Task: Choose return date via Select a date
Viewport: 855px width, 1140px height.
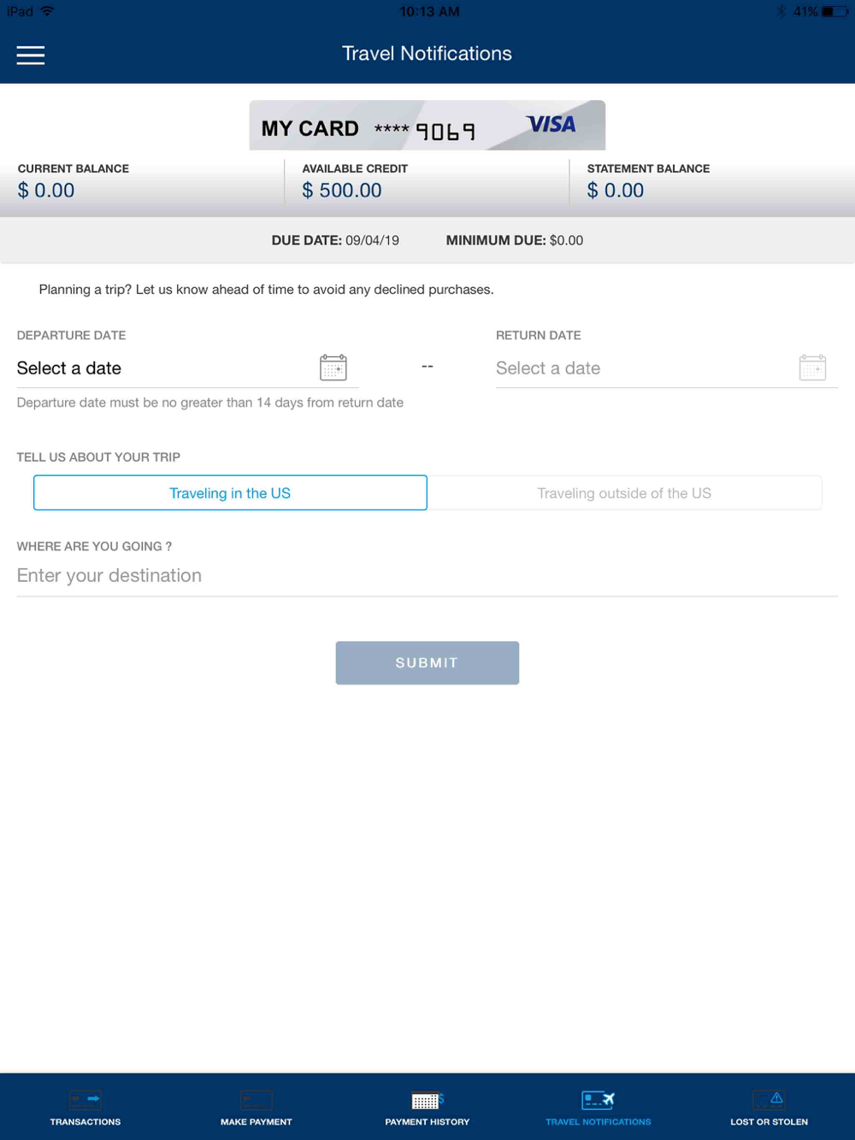Action: pos(548,368)
